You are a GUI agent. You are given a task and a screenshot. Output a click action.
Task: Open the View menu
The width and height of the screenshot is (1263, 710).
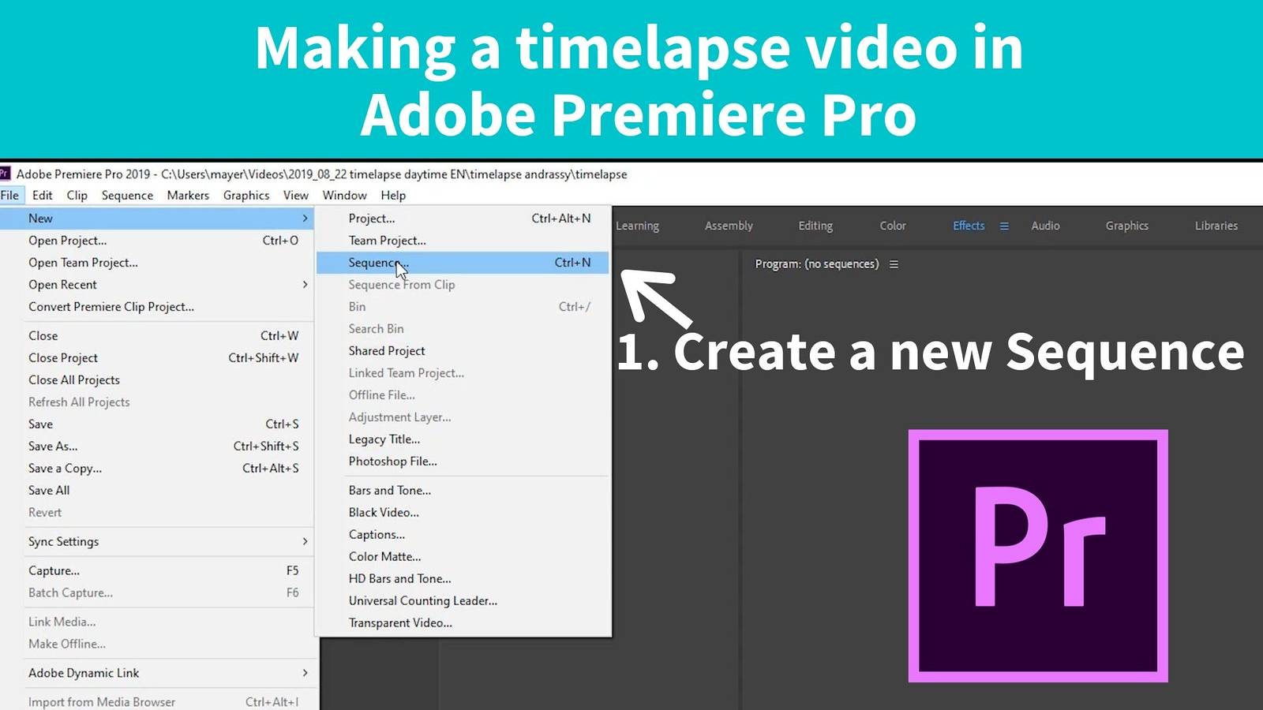tap(296, 195)
